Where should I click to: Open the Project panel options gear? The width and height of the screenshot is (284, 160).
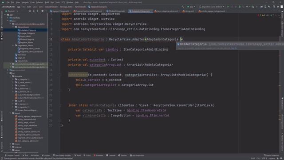coord(43,11)
